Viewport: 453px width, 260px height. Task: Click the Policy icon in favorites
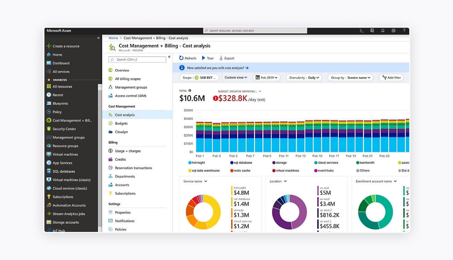pos(49,112)
